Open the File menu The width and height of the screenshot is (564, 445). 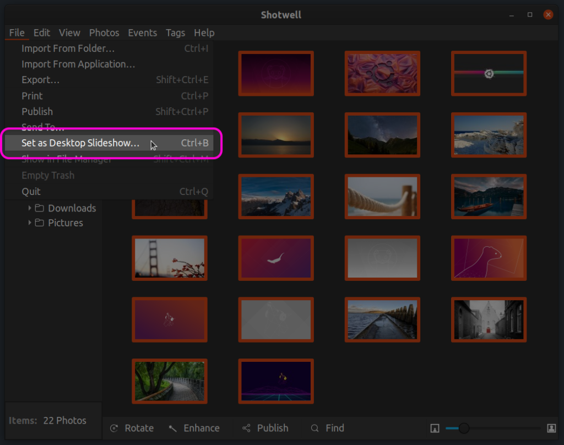(x=17, y=32)
